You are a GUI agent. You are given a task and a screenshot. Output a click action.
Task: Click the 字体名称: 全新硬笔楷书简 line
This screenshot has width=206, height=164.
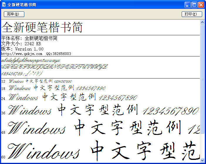[29, 38]
